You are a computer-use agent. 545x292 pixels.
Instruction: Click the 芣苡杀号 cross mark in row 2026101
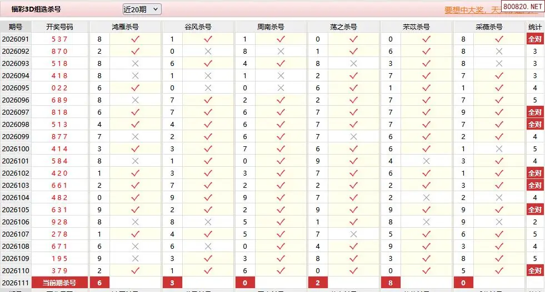(426, 161)
